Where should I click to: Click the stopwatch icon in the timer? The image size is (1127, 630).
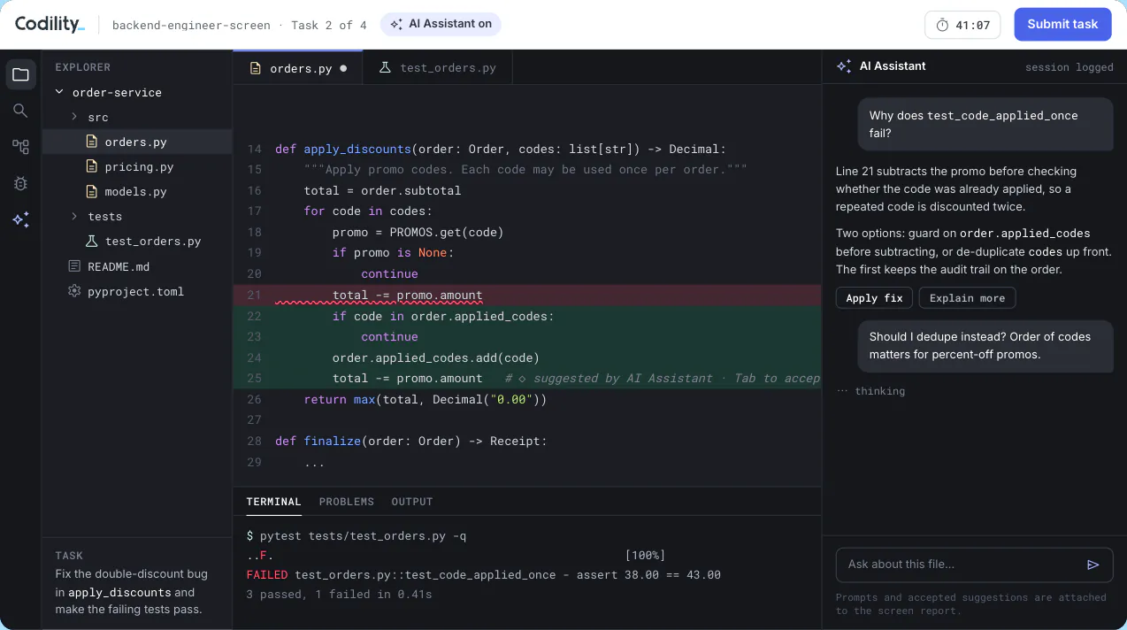tap(942, 25)
